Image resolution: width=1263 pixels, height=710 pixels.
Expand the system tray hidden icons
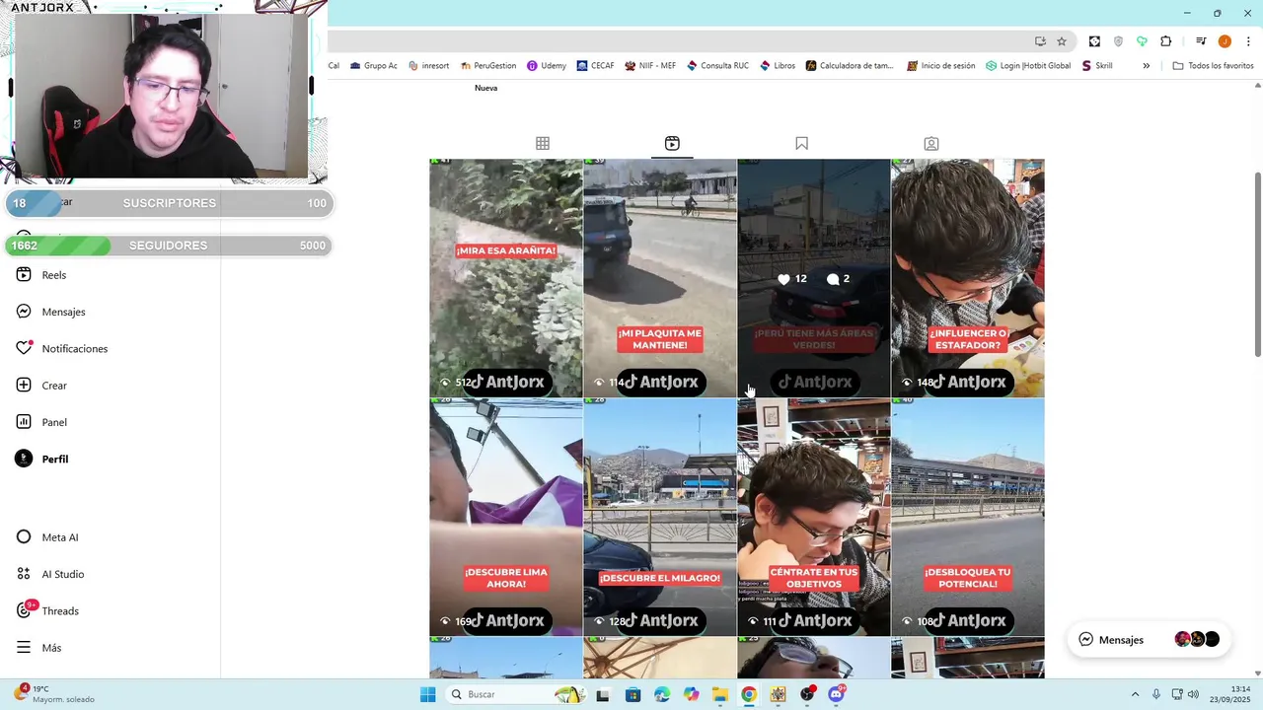1135,694
